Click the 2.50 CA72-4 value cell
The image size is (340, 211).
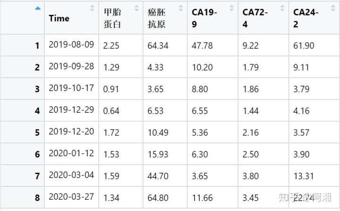tap(250, 154)
